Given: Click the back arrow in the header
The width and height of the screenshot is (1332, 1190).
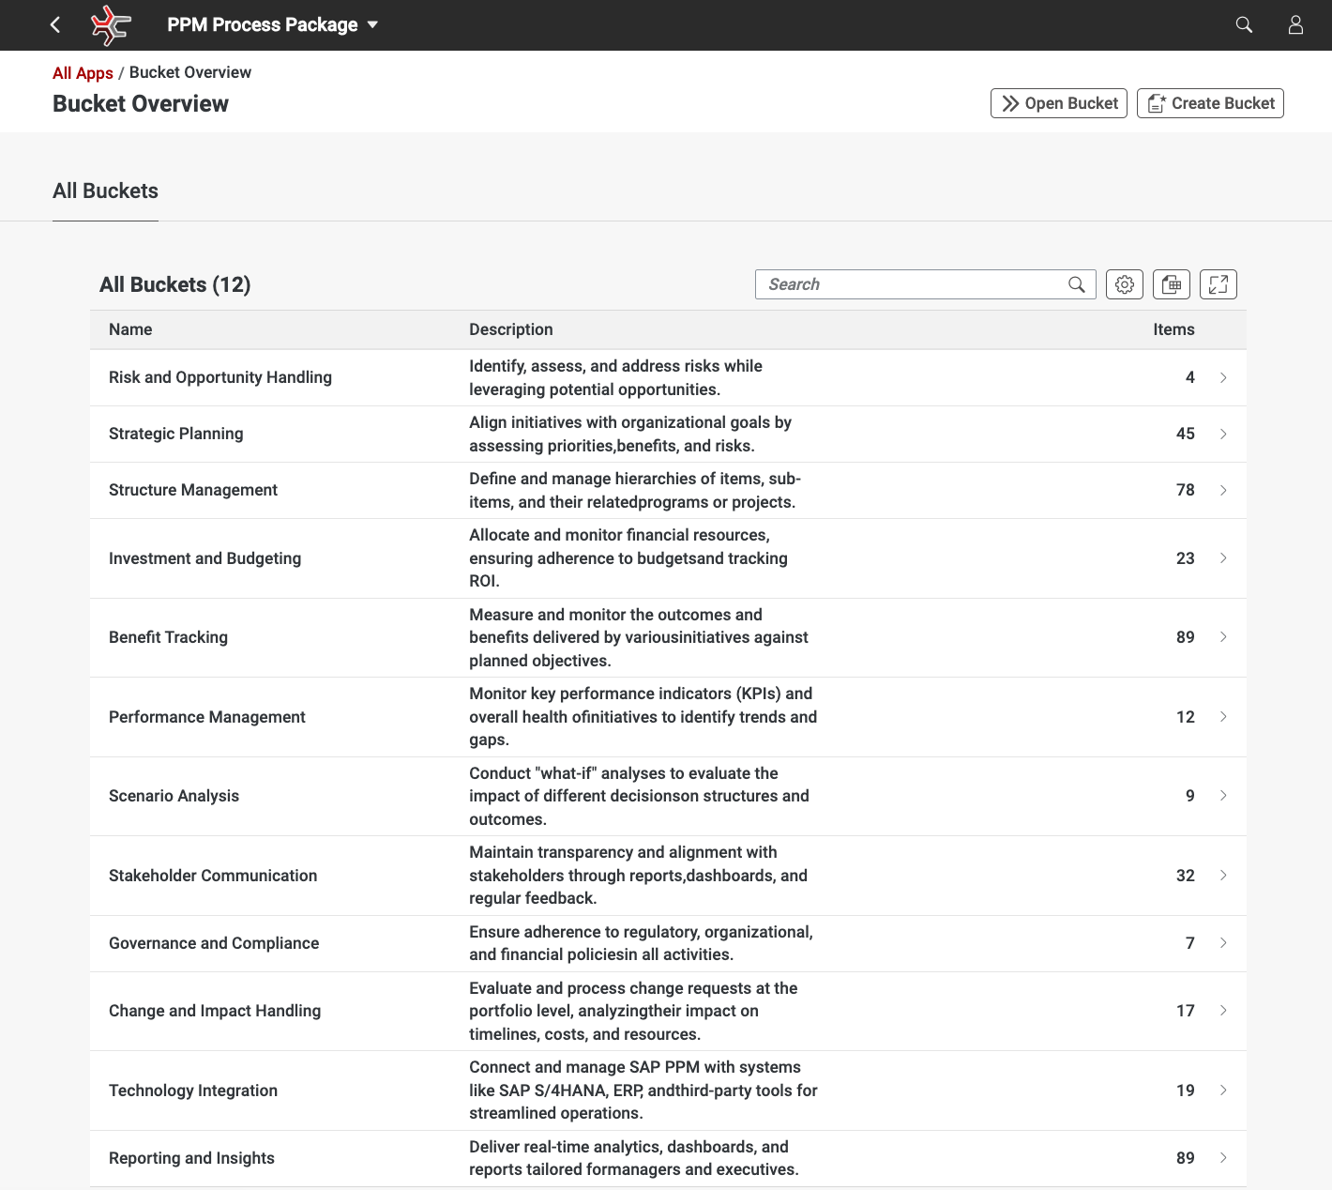Looking at the screenshot, I should click(x=55, y=25).
